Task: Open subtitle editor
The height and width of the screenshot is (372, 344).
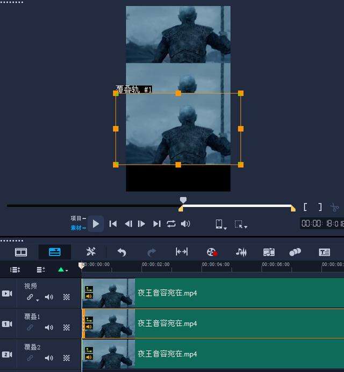Action: coord(324,252)
